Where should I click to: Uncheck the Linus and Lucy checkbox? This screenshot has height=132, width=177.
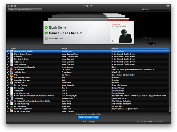tap(8, 64)
